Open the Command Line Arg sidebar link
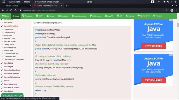 coord(11,53)
